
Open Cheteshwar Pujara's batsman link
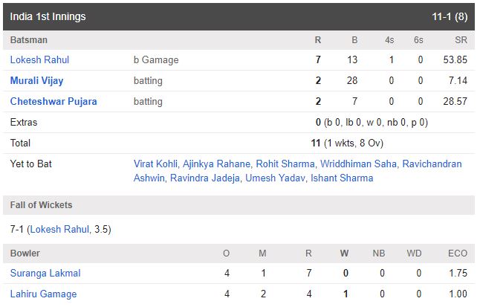(x=53, y=101)
